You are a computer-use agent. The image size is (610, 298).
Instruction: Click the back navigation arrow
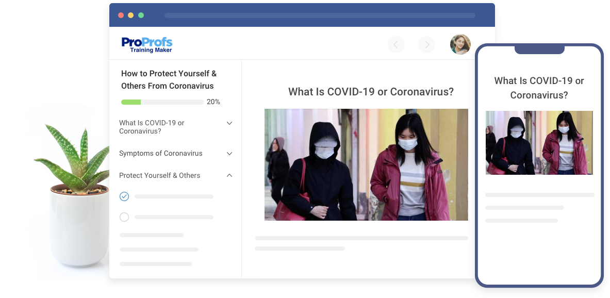396,44
